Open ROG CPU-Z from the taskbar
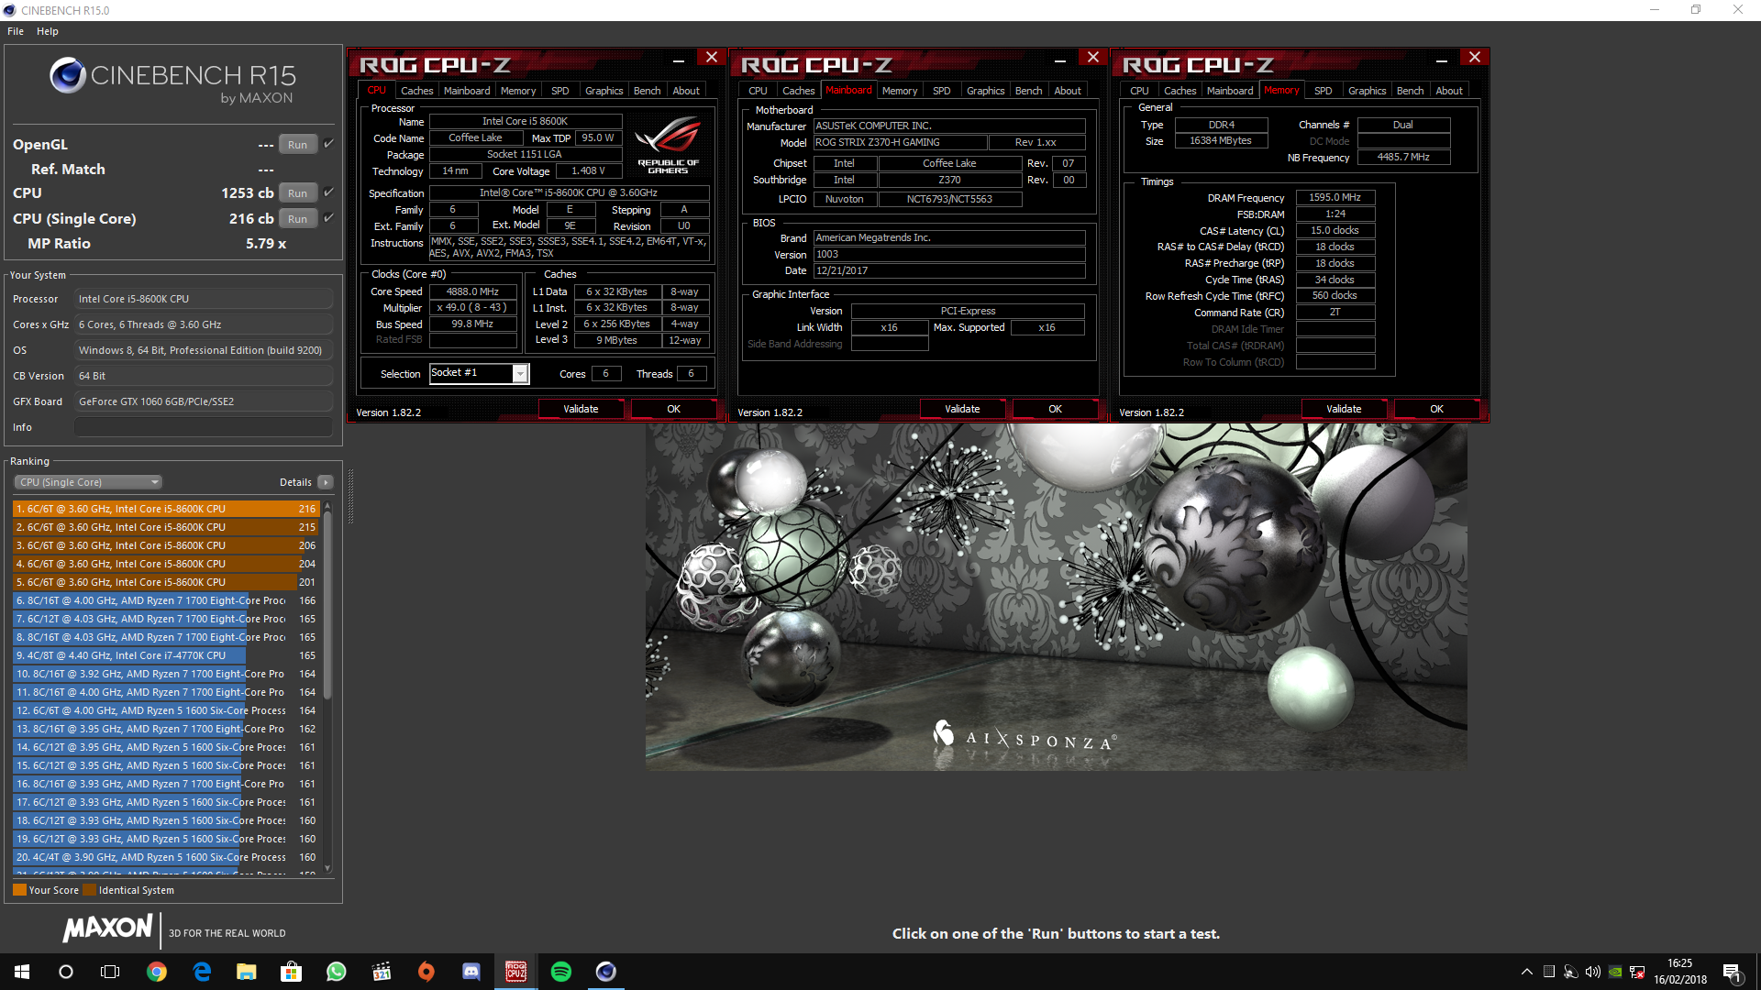1761x990 pixels. pyautogui.click(x=516, y=972)
